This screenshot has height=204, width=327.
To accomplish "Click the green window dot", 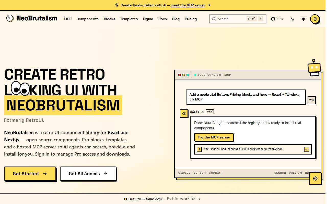I will coord(188,75).
